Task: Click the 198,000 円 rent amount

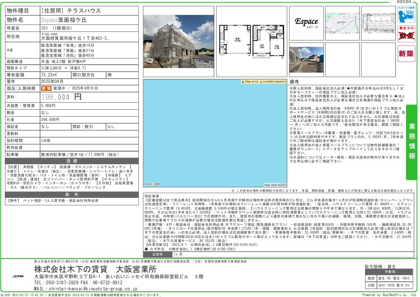Action: tap(62, 97)
